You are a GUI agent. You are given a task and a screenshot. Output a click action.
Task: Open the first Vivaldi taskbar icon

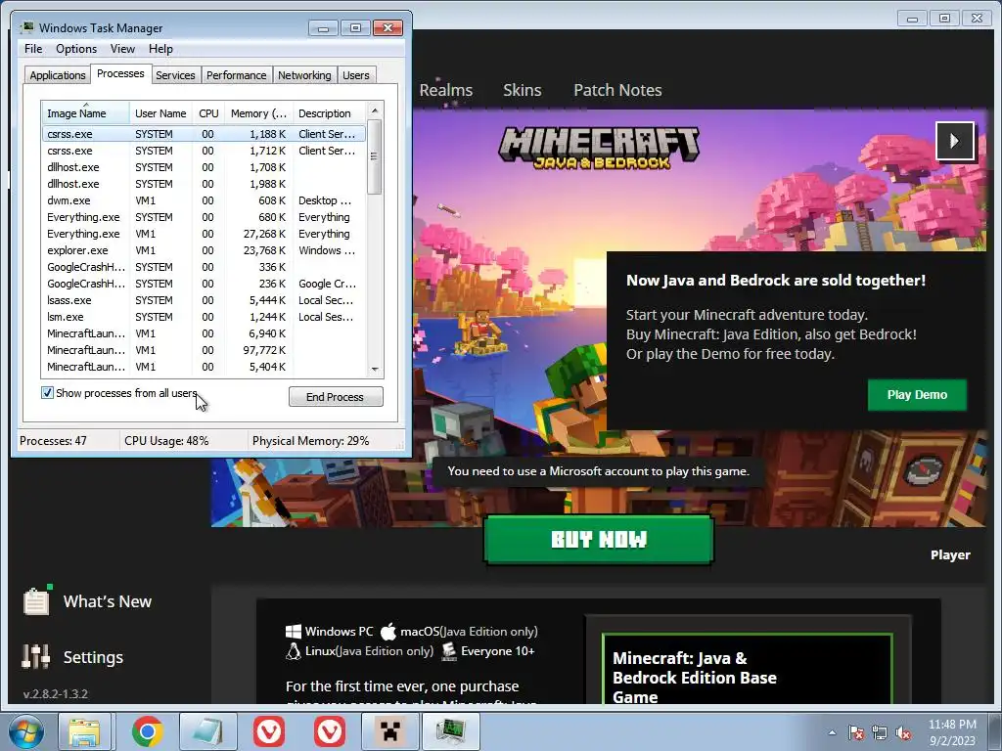(x=269, y=731)
